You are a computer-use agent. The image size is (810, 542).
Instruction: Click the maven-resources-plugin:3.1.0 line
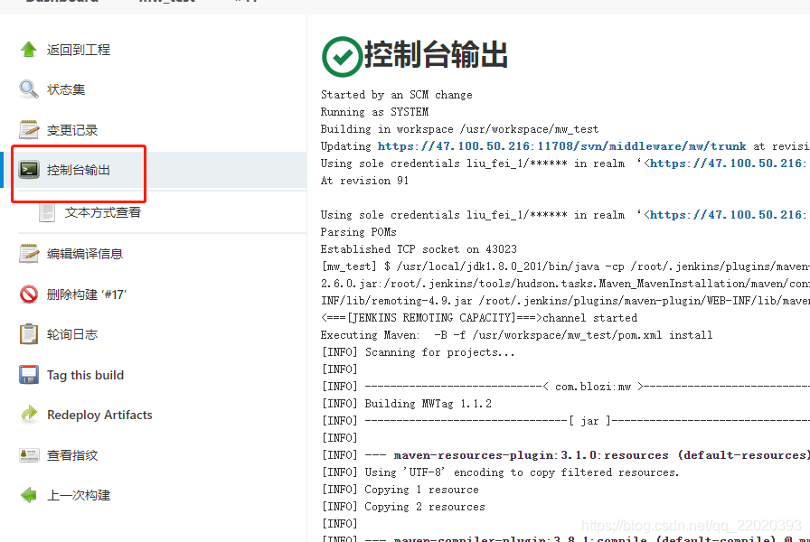(x=566, y=454)
